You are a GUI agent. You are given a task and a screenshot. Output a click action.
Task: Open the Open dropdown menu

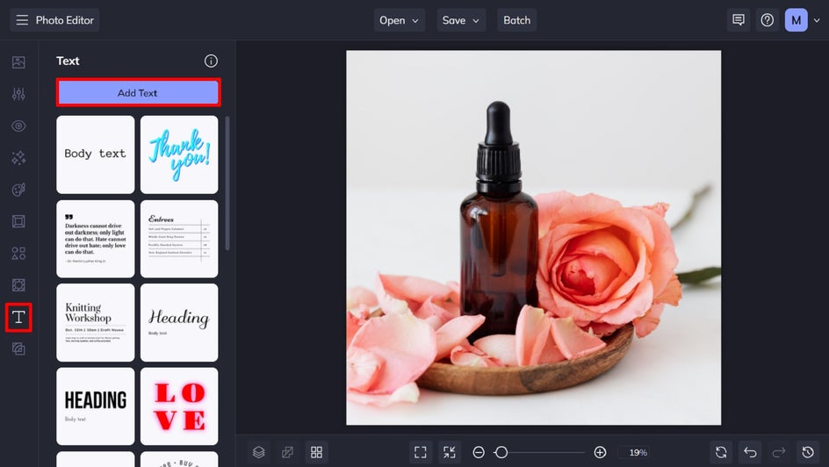pyautogui.click(x=400, y=20)
